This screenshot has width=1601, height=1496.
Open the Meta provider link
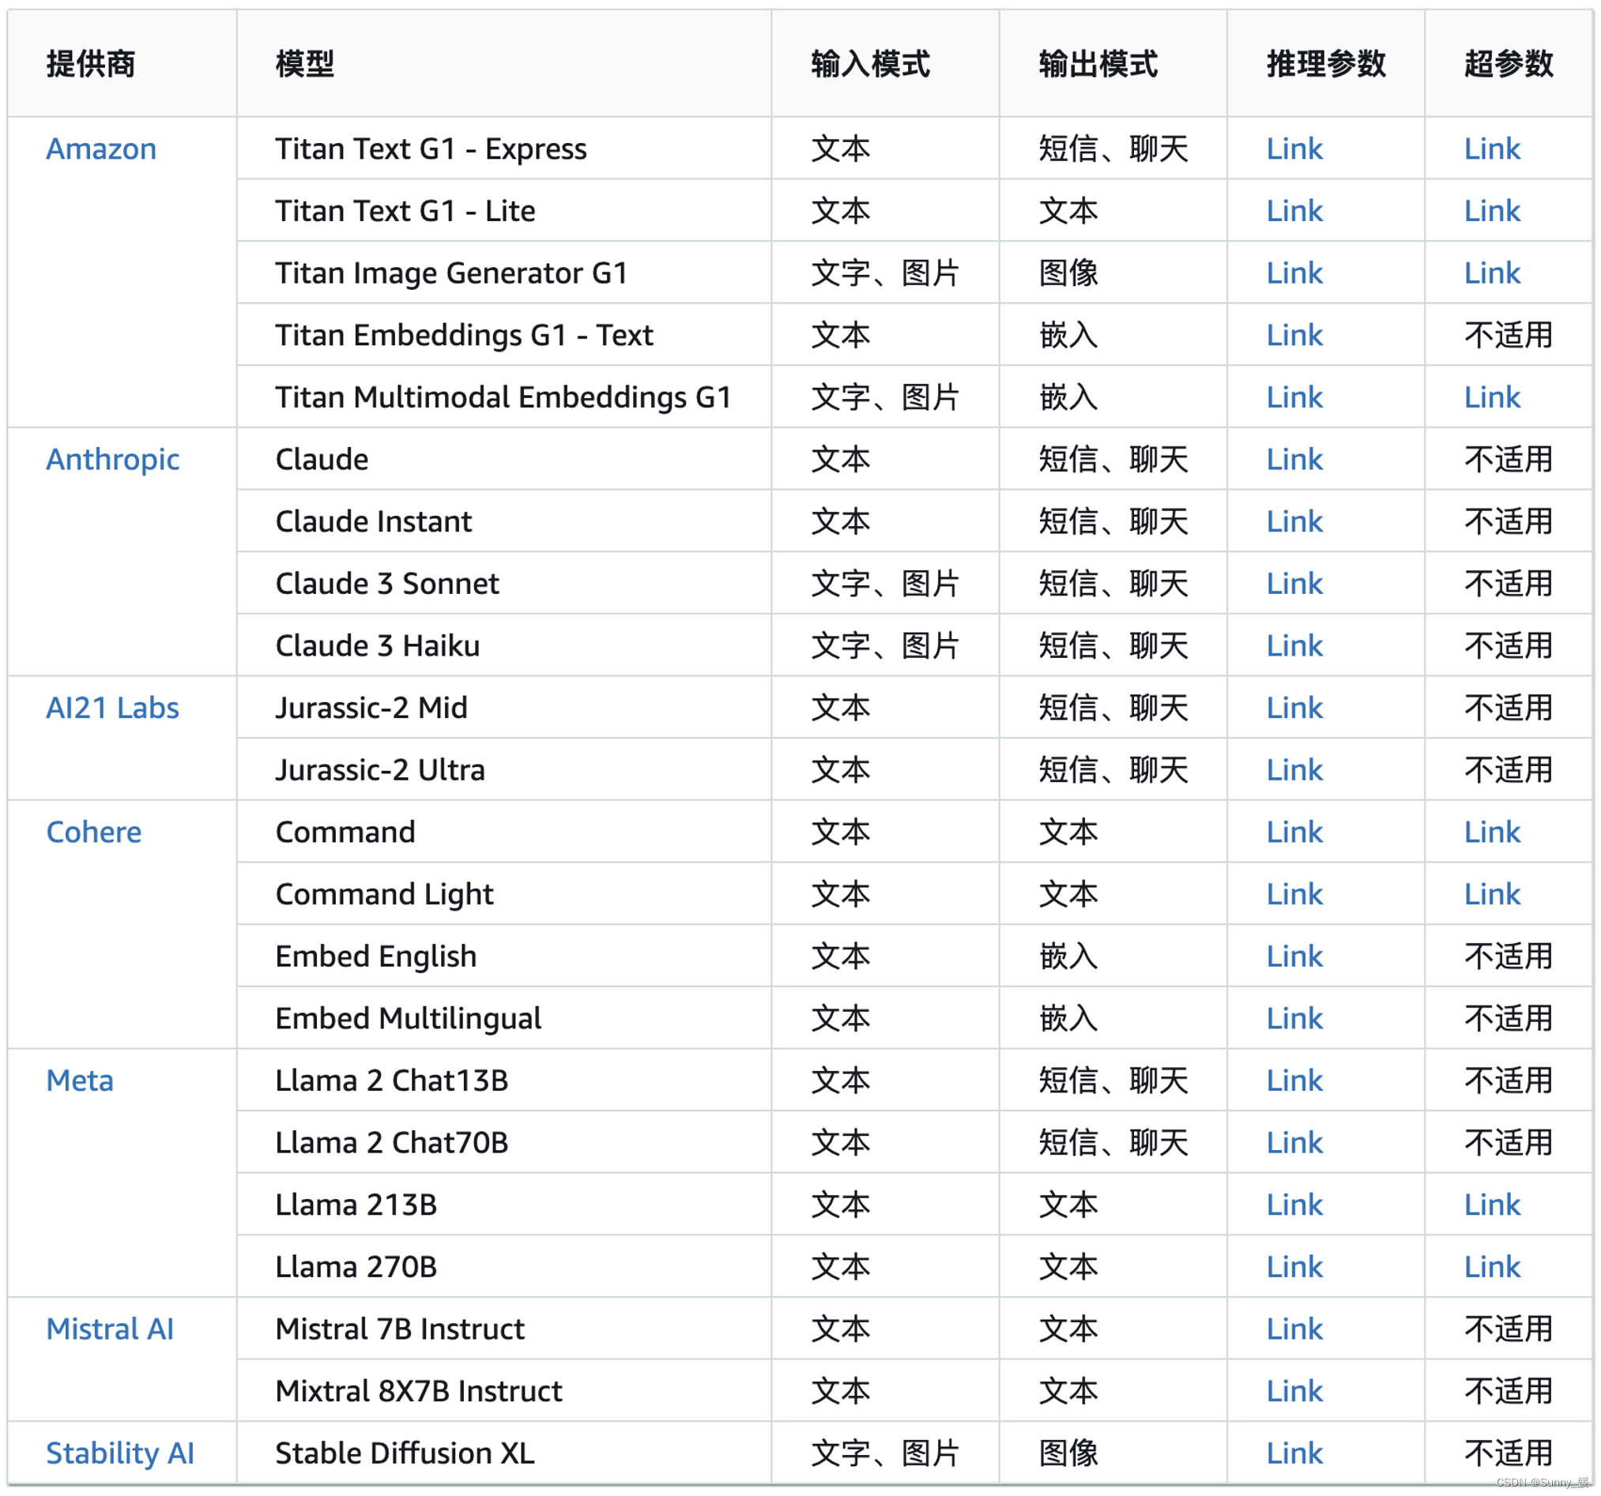pos(80,1081)
